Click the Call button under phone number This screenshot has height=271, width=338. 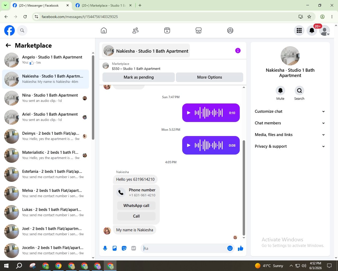[x=136, y=216]
